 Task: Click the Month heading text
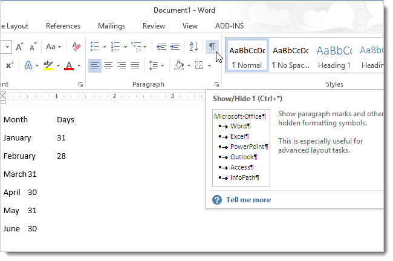[16, 119]
